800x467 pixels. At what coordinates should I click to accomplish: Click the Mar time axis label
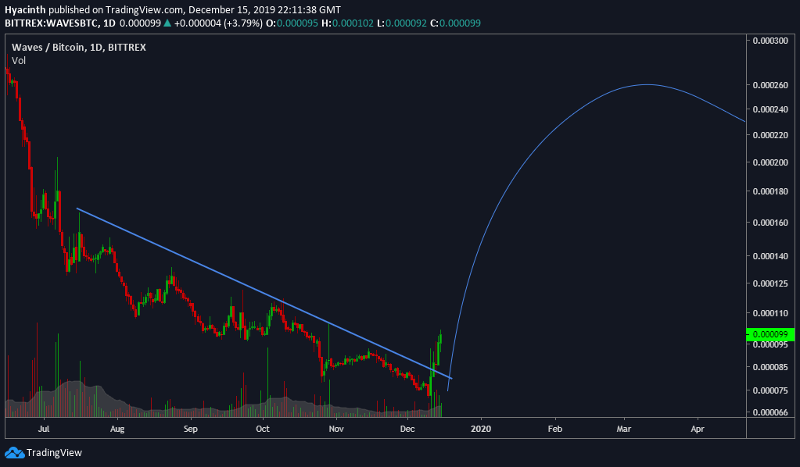[x=623, y=429]
